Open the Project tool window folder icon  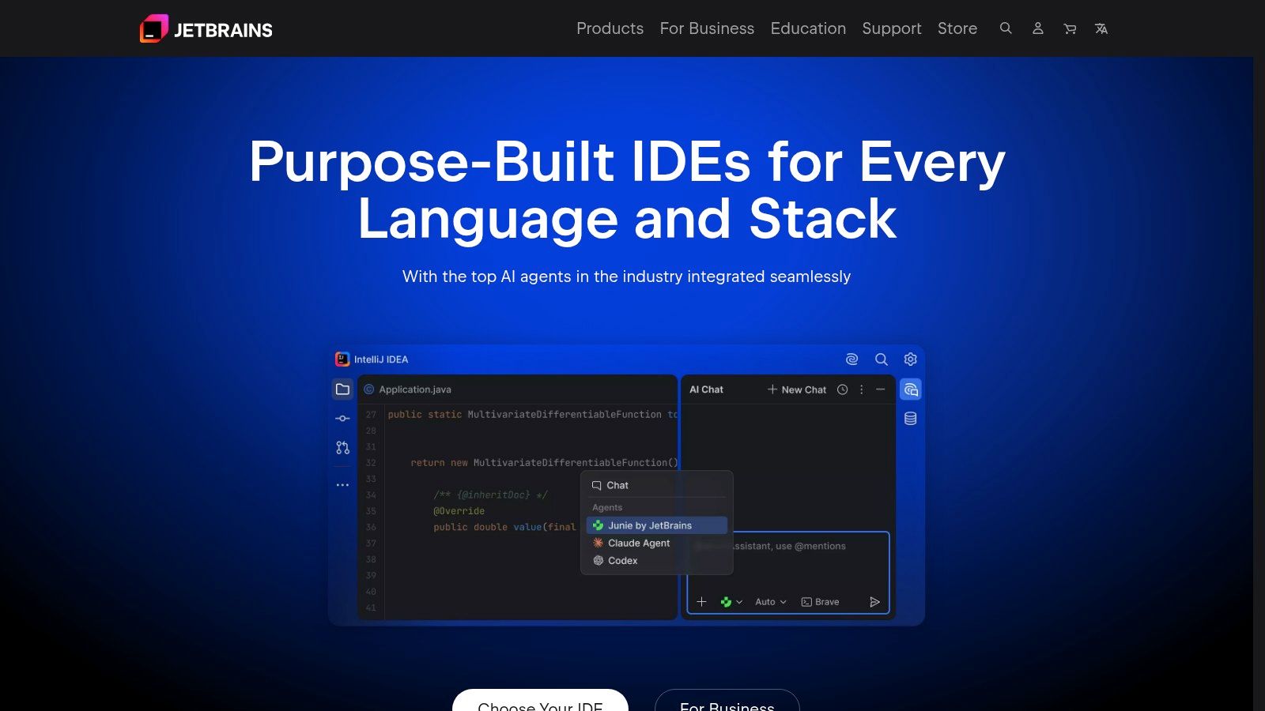(x=342, y=389)
